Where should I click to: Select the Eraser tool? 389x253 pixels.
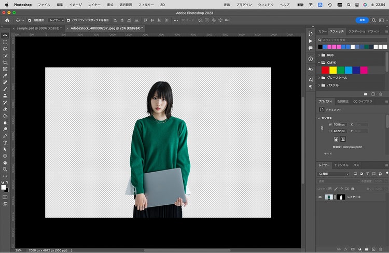coord(5,109)
